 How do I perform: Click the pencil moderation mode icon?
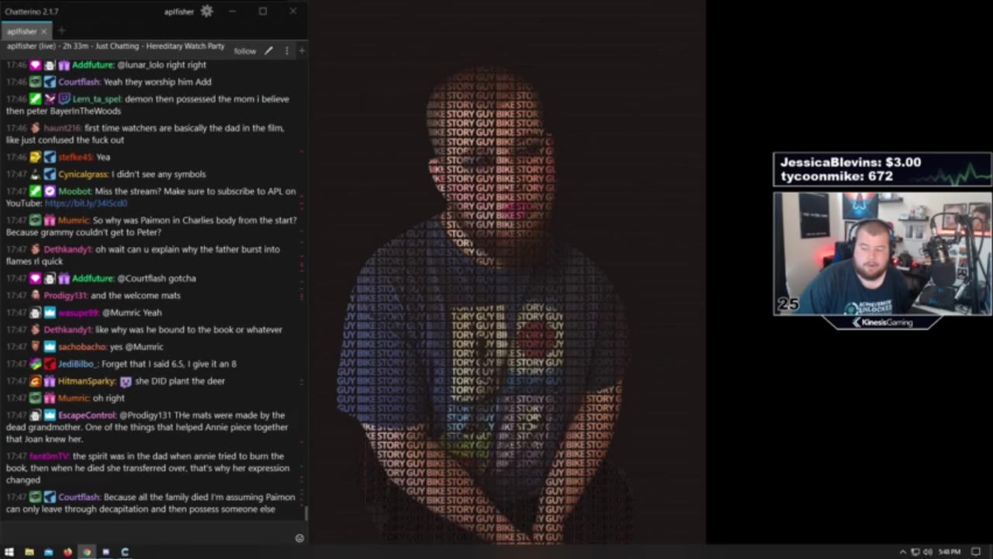[x=268, y=51]
